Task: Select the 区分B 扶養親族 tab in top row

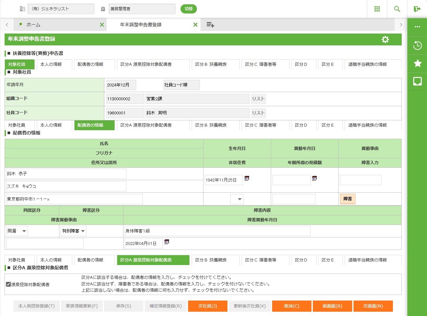Action: (x=211, y=64)
